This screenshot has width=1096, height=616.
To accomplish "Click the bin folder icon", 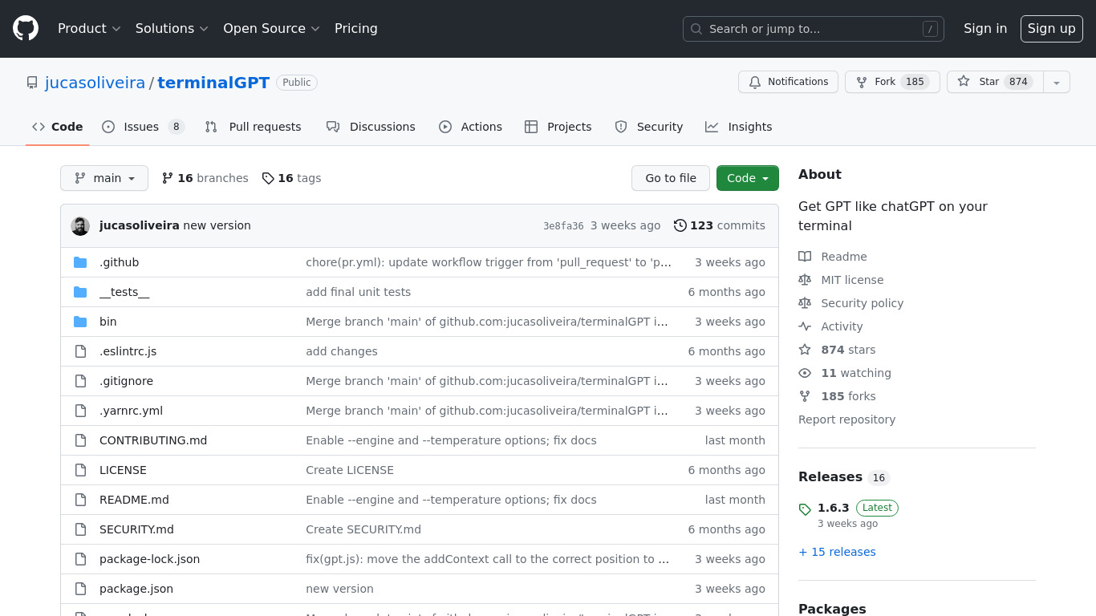I will click(80, 322).
